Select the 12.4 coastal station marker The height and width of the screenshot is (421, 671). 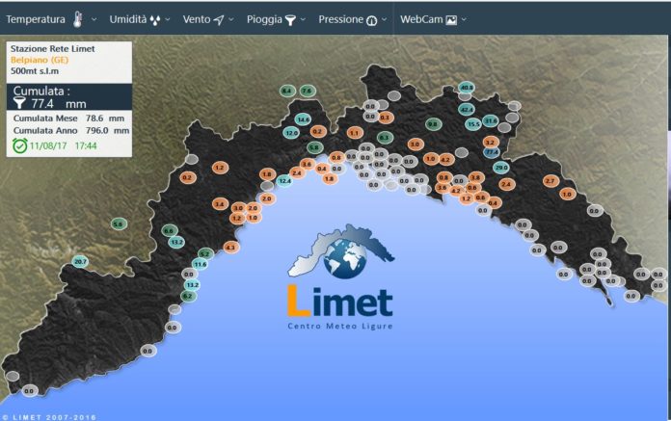284,181
